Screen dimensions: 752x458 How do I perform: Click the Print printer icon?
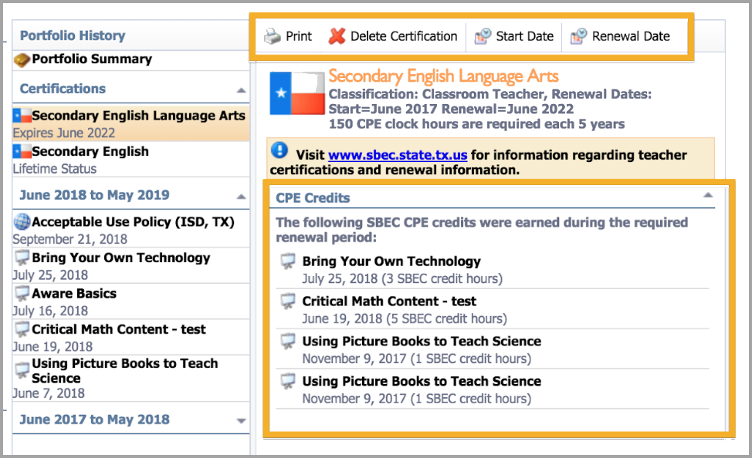[273, 36]
